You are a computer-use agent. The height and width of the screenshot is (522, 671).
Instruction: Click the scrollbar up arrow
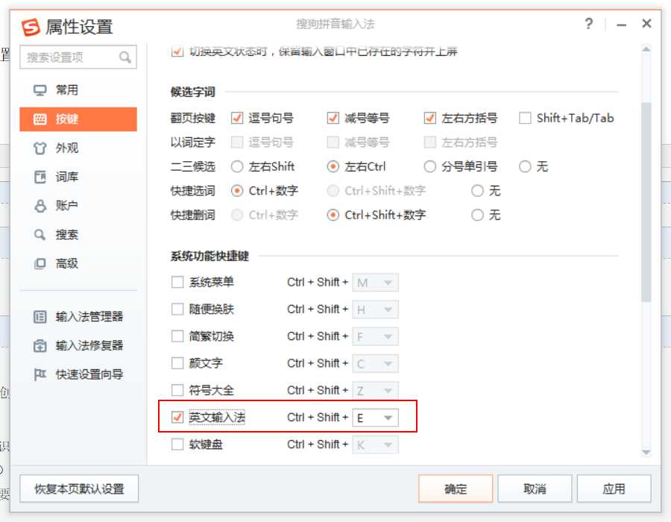tap(646, 49)
